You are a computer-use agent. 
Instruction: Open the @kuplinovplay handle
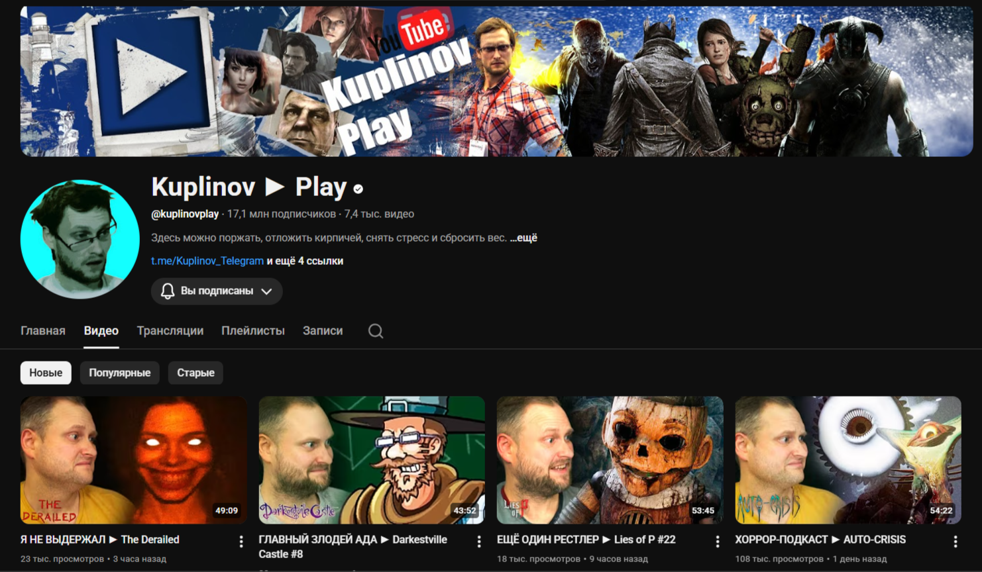pos(185,214)
